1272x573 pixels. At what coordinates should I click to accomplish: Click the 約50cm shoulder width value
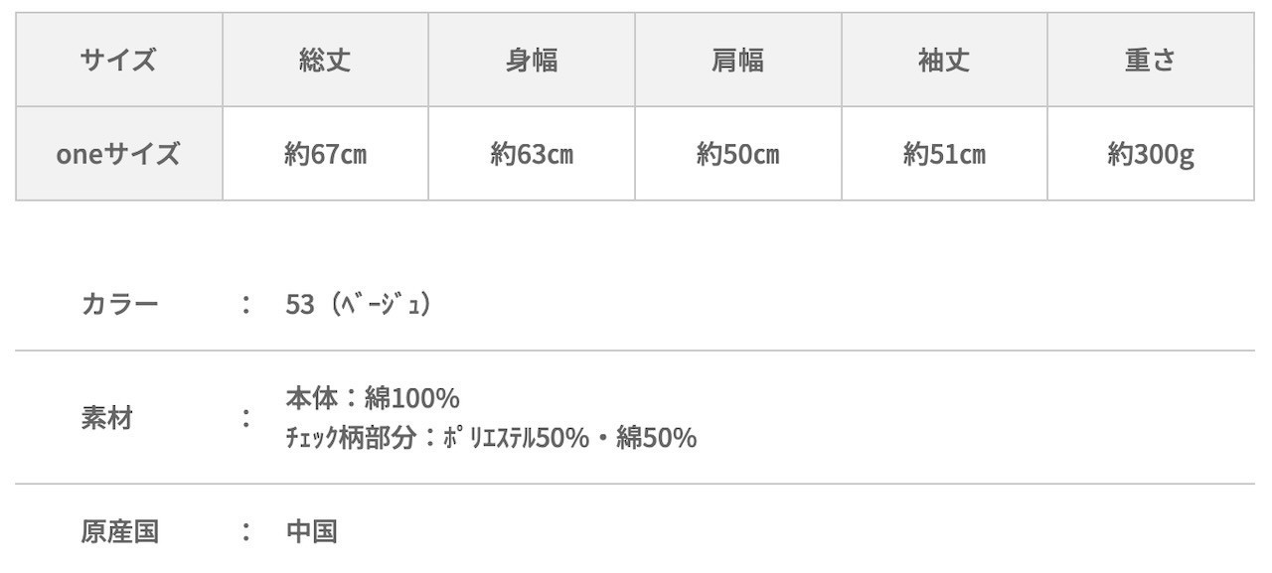point(738,155)
